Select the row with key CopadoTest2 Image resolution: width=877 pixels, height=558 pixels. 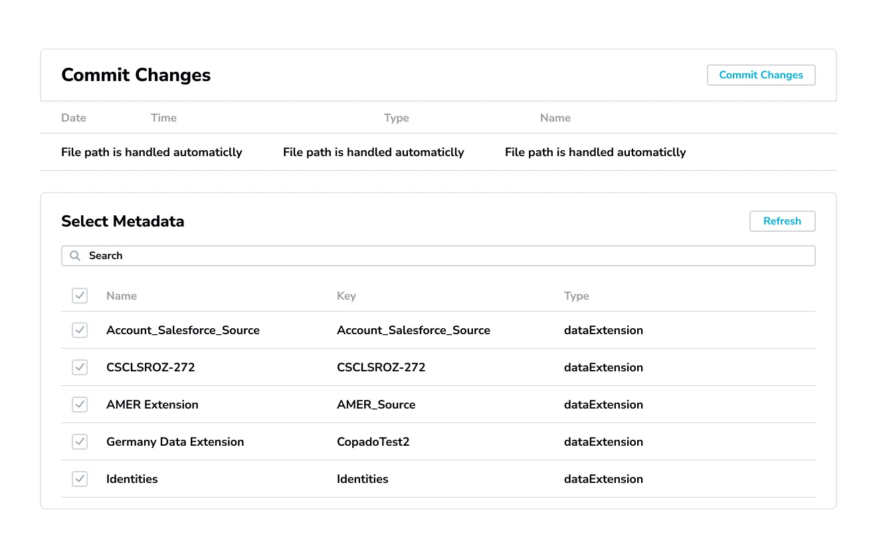[x=375, y=442]
